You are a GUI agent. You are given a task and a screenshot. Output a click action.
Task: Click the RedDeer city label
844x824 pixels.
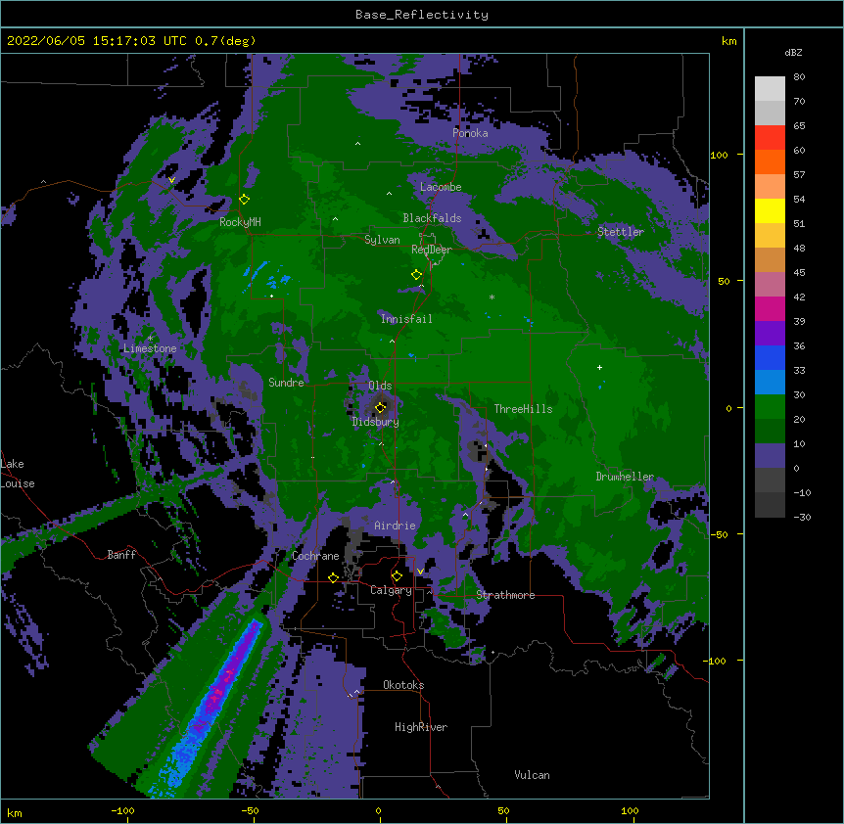[431, 250]
